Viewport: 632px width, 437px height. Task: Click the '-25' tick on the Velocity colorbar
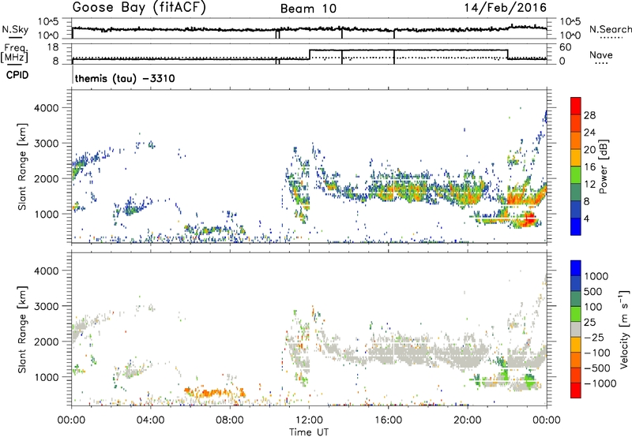596,337
